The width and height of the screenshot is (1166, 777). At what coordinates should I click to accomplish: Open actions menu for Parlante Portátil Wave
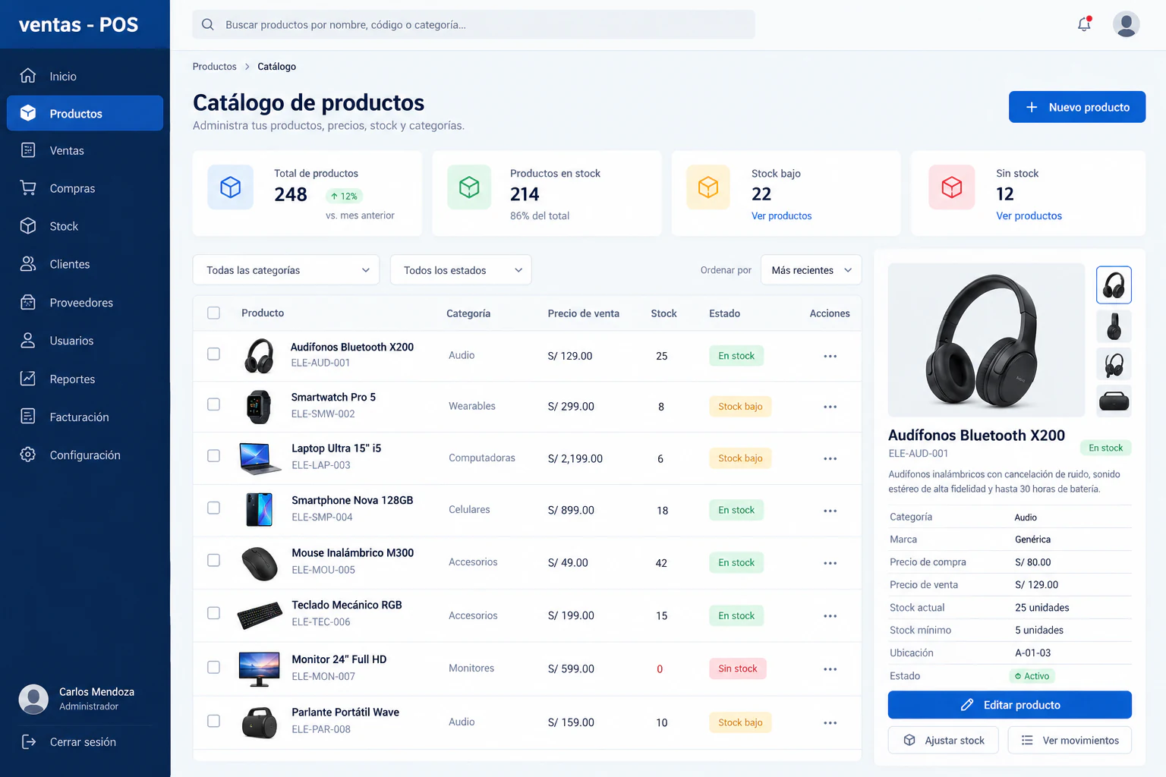(x=830, y=722)
